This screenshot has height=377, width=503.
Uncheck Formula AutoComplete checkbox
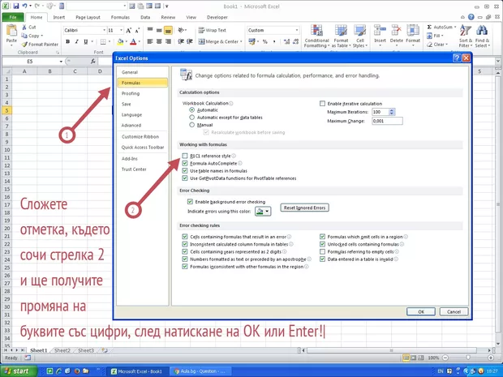point(185,163)
